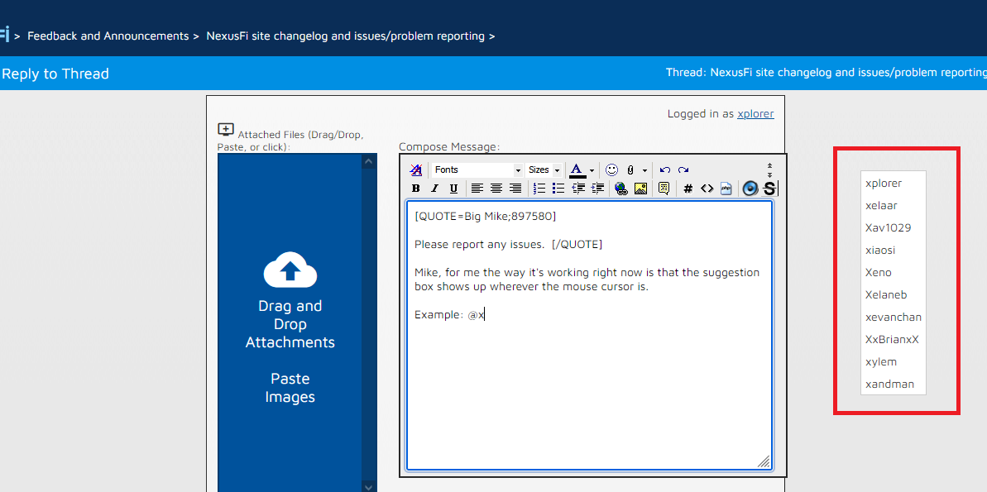Wrap selection in QUOTE tags

tap(664, 189)
